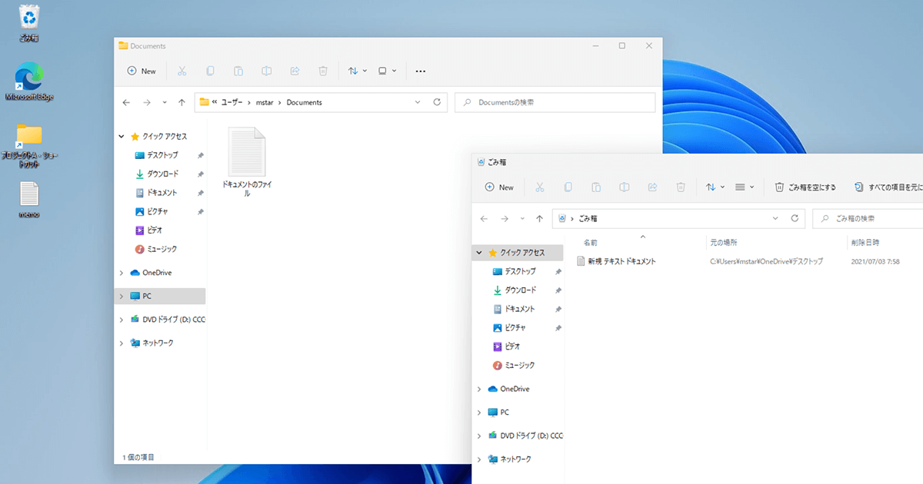923x484 pixels.
Task: Expand OneDrive node in Documents sidebar
Action: click(122, 273)
